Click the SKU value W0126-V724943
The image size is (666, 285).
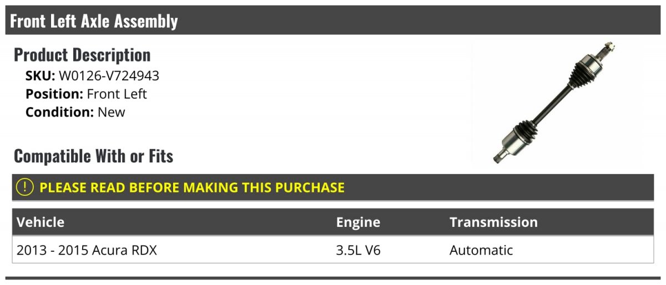point(109,76)
